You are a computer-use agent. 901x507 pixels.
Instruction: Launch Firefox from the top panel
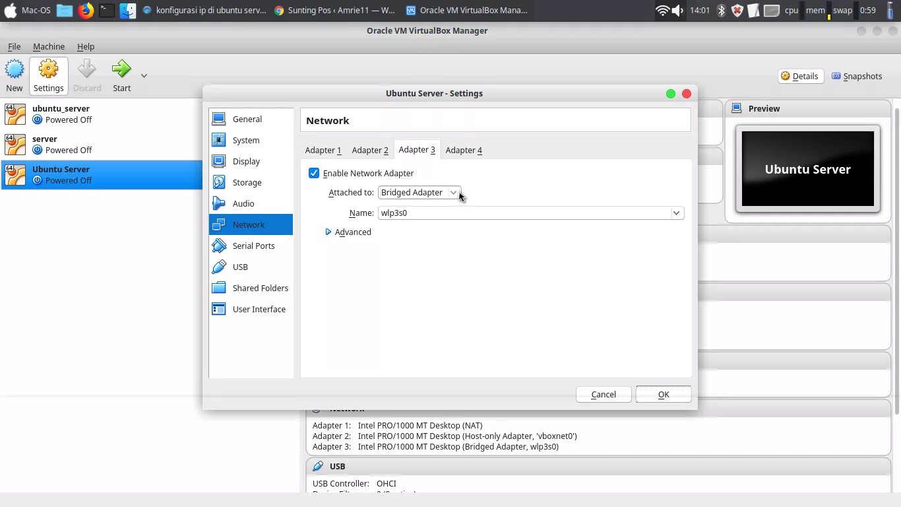[86, 10]
